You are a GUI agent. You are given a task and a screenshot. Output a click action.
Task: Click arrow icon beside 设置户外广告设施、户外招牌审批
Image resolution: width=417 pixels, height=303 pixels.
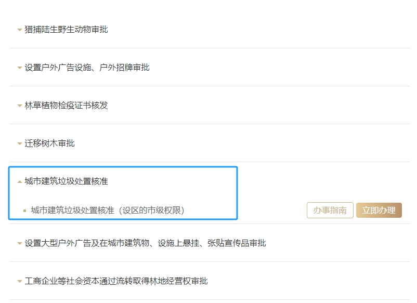click(20, 68)
